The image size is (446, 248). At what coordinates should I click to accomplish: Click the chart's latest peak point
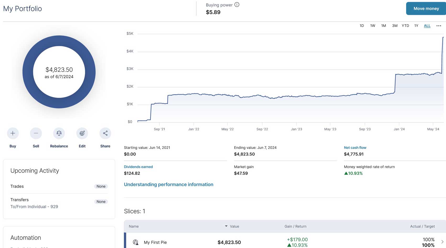tap(443, 37)
